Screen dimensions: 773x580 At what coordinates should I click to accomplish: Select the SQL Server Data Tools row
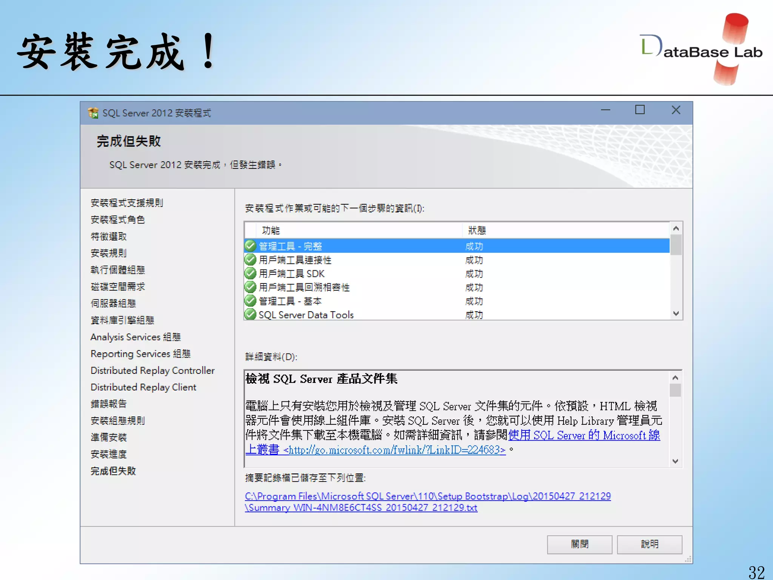pyautogui.click(x=457, y=314)
